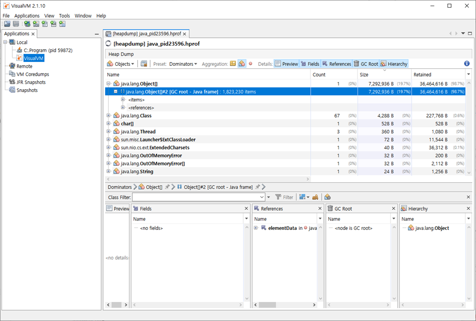The height and width of the screenshot is (321, 476).
Task: Toggle the Preview details button
Action: 286,64
